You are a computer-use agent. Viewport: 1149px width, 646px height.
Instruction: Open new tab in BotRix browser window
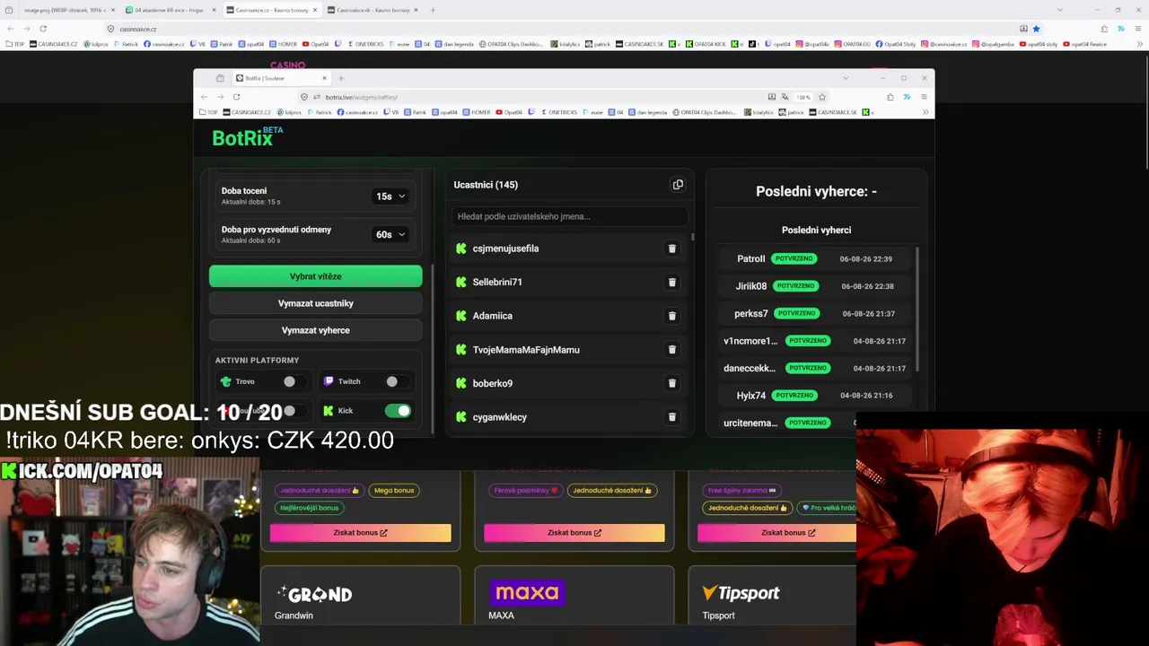click(341, 78)
